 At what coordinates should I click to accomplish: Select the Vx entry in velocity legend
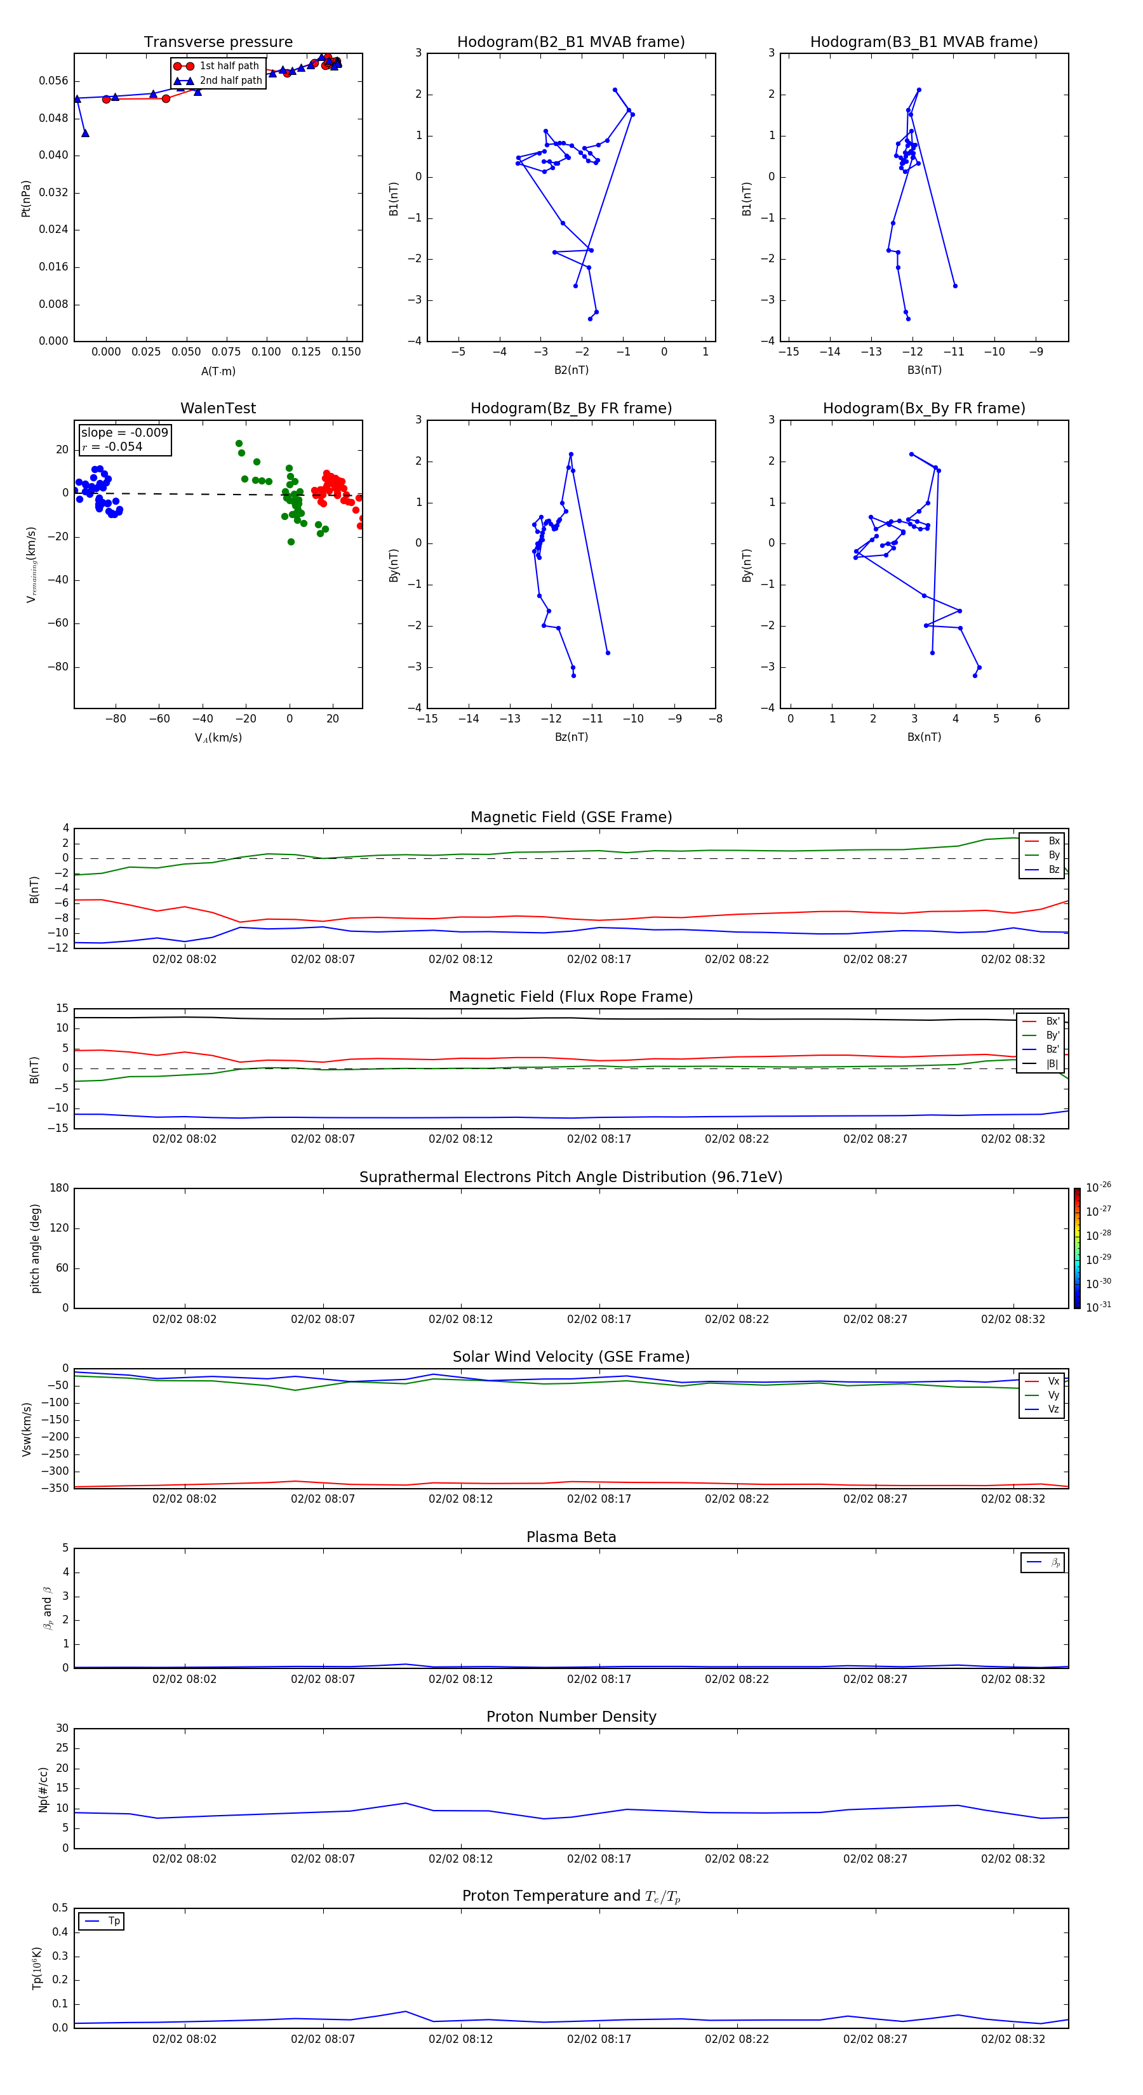1042,1381
